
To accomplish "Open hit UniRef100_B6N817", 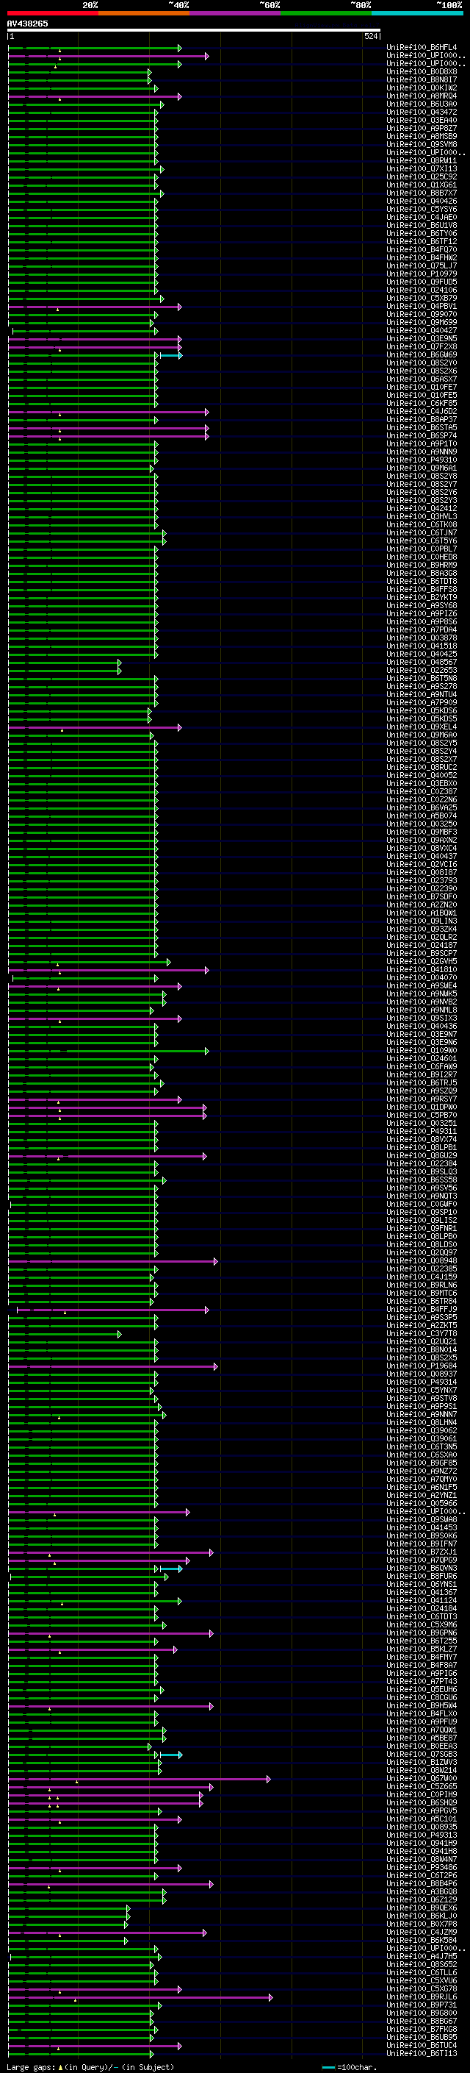I will [422, 79].
